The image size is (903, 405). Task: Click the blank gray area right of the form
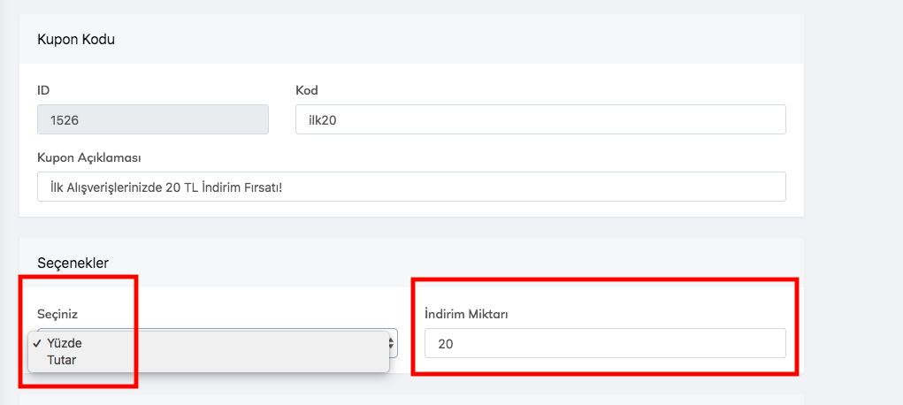pyautogui.click(x=853, y=177)
